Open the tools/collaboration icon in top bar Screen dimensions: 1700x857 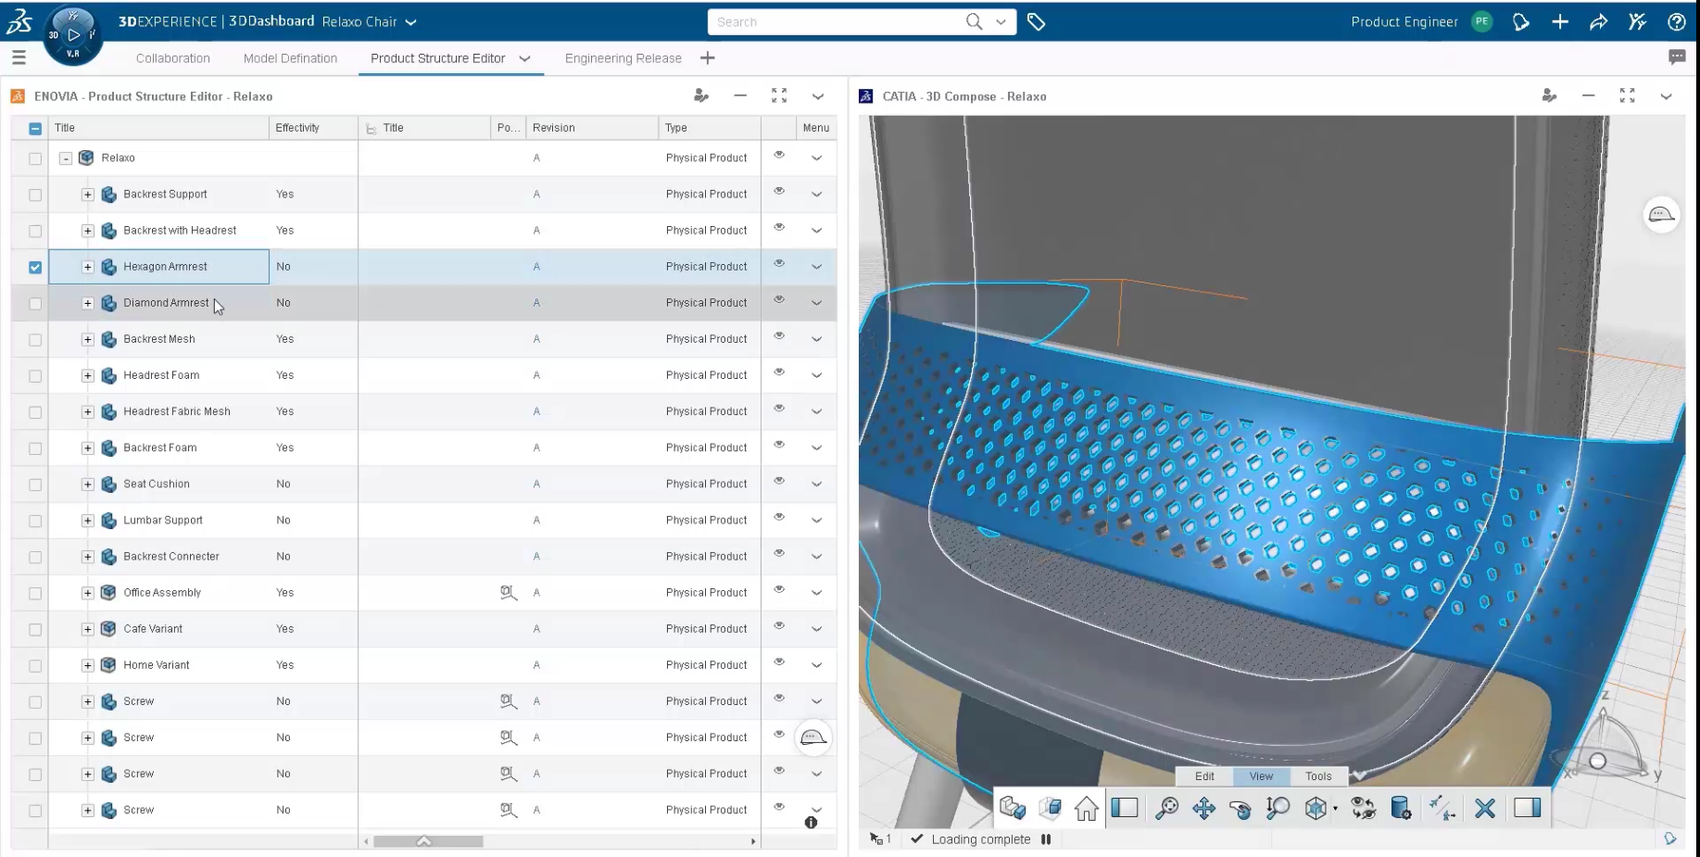click(1638, 22)
